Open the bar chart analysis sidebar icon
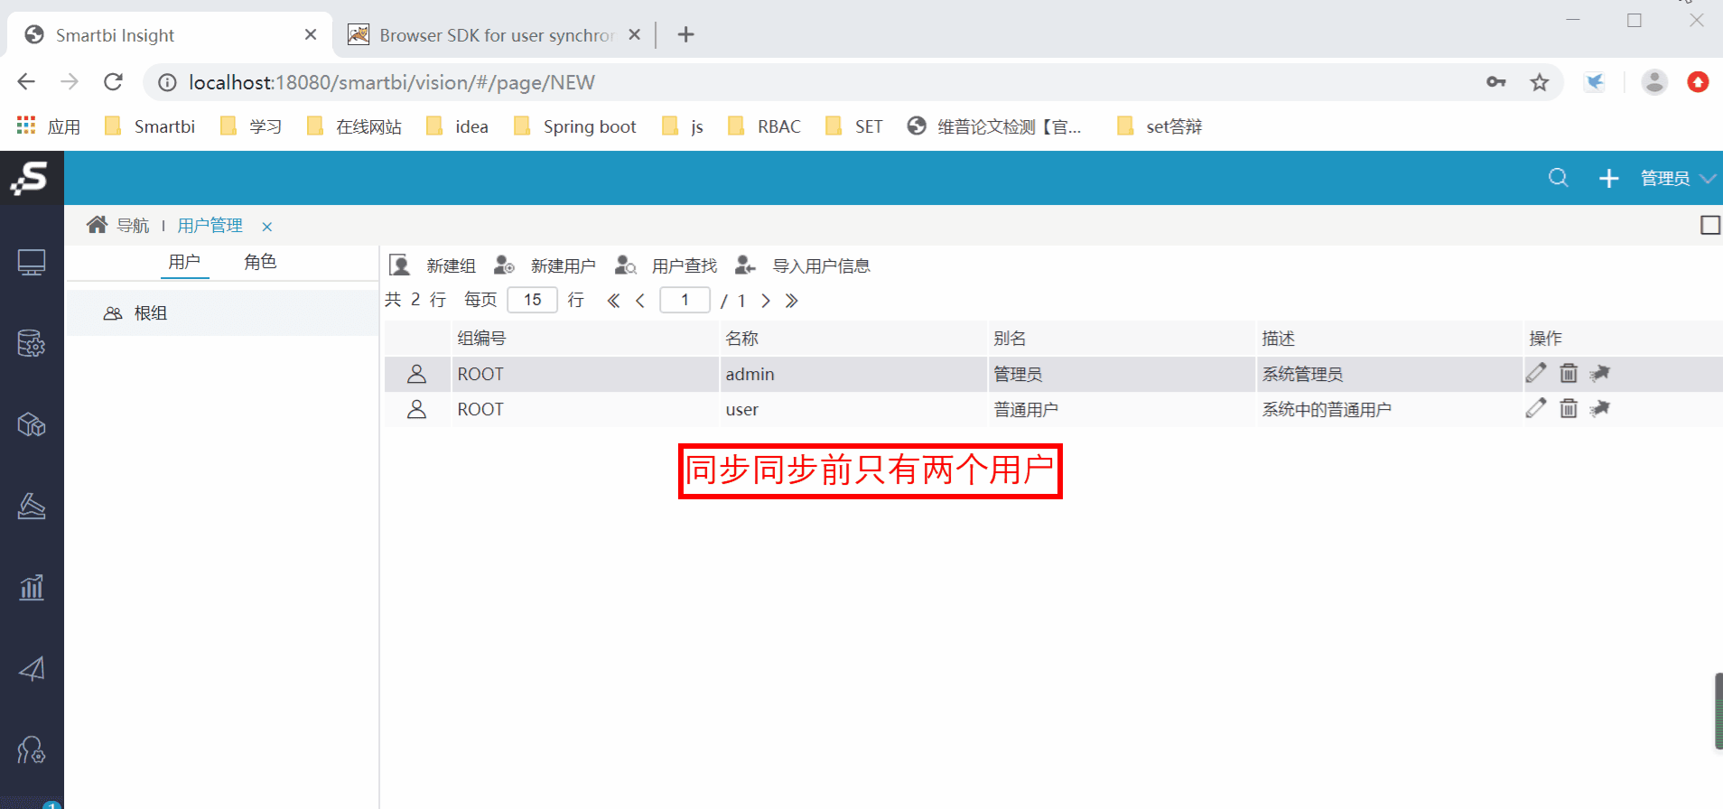This screenshot has height=809, width=1723. pyautogui.click(x=32, y=588)
